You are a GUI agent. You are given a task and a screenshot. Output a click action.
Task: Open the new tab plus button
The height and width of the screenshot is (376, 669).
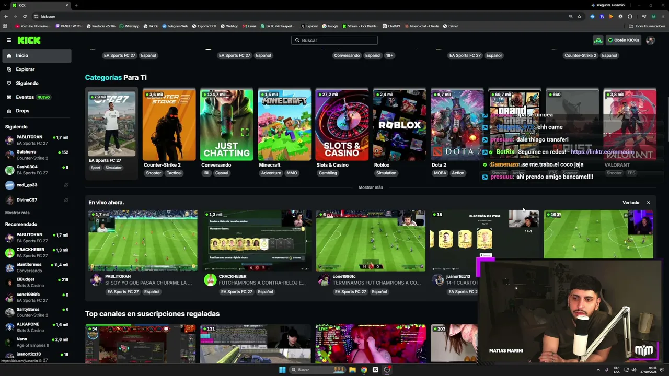pos(76,5)
